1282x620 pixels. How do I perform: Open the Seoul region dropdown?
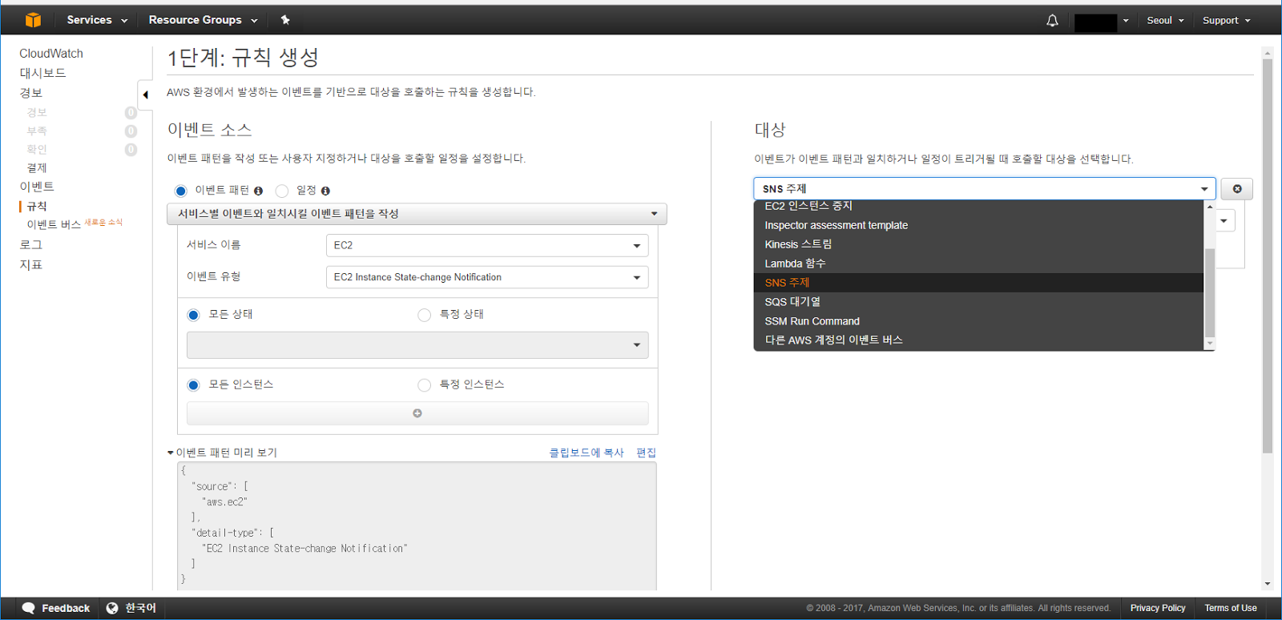pos(1165,21)
